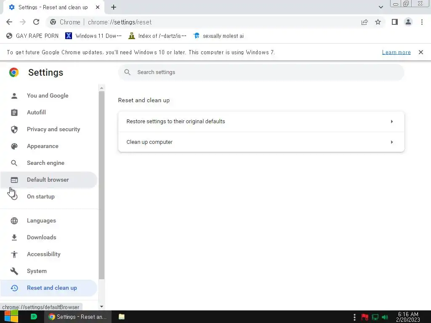Click the clipboard icon next to Autofill

tap(14, 112)
